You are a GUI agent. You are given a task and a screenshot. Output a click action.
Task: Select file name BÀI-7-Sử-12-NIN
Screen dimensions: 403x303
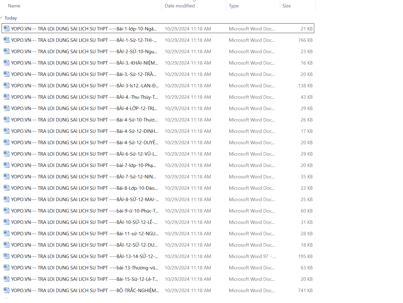(x=84, y=177)
